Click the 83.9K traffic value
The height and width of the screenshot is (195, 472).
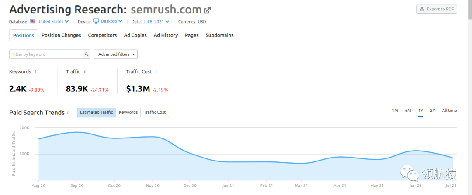coord(77,89)
